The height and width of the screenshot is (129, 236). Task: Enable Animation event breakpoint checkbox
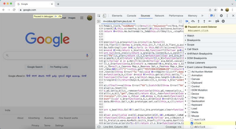(x=189, y=75)
